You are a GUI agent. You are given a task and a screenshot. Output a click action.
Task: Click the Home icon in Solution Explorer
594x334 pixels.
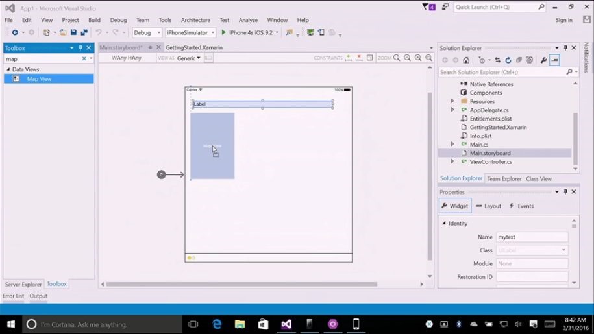[466, 60]
